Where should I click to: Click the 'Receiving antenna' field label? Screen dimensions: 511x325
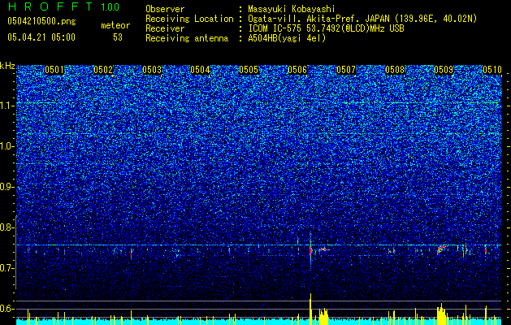(x=187, y=38)
